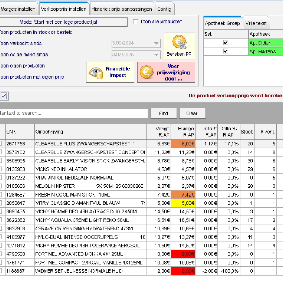Tick row checkbox for FRESH N COOL MAN STICK
The height and width of the screenshot is (283, 283).
1,195
